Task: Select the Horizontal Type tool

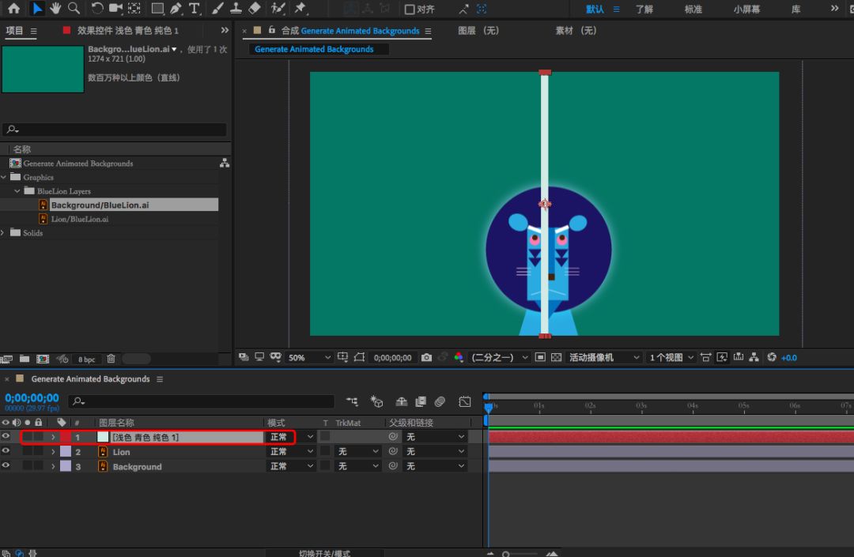Action: click(x=194, y=9)
